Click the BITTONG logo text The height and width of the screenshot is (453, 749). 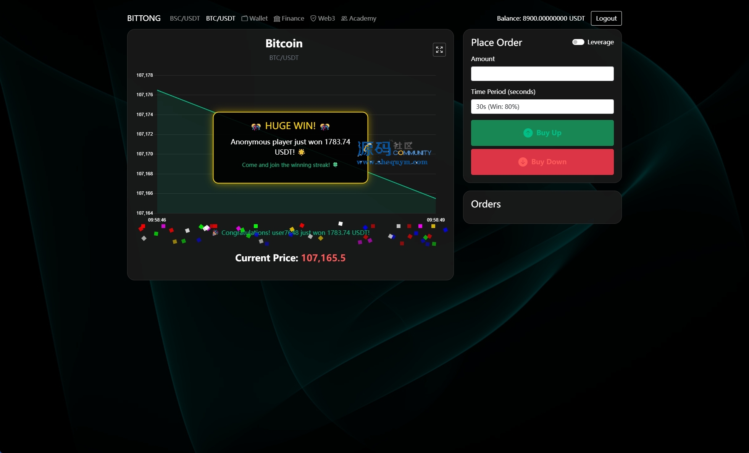coord(144,18)
